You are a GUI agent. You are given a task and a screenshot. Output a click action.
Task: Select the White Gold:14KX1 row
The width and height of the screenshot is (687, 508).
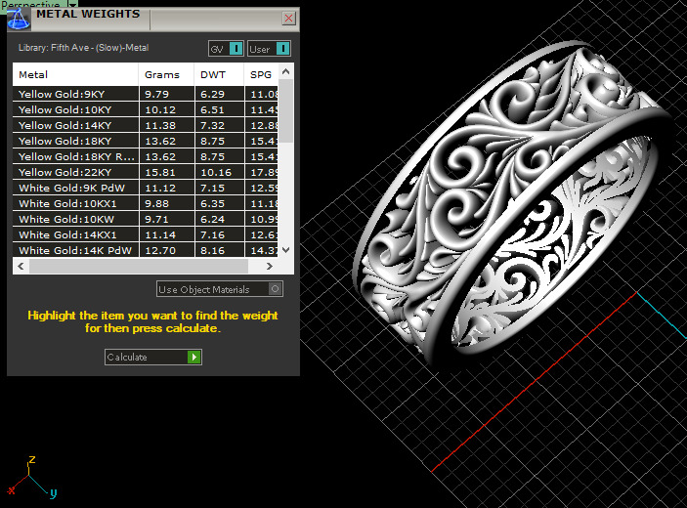click(146, 234)
